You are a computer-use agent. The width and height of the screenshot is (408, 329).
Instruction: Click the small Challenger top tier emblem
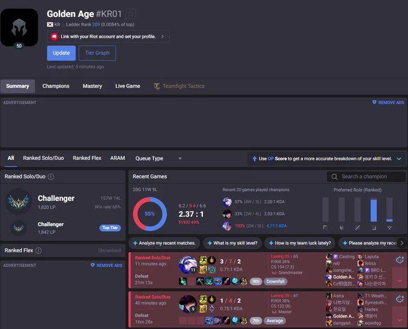(x=19, y=228)
